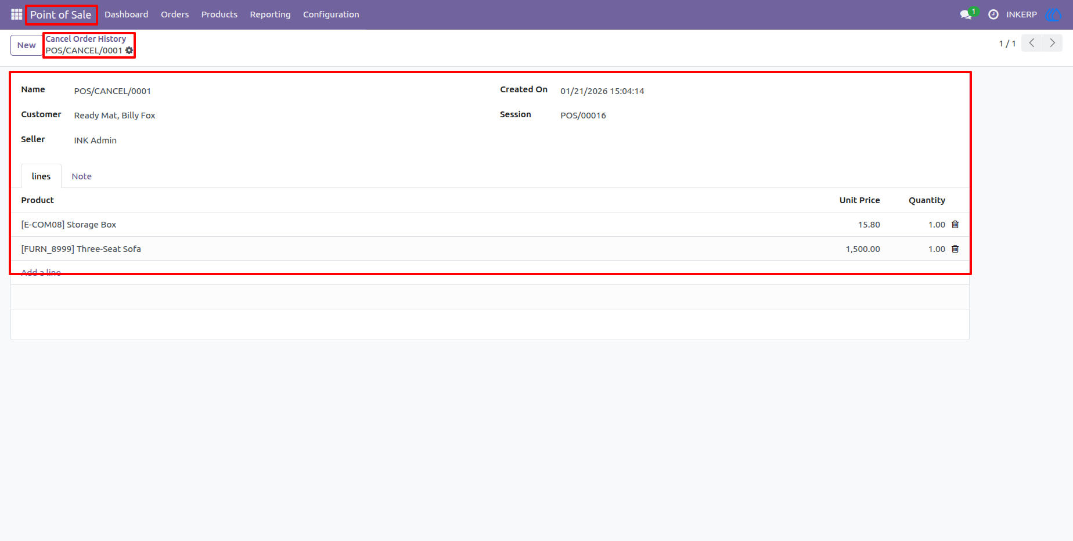Delete the Storage Box line
Screen dimensions: 1073x541
pyautogui.click(x=955, y=225)
